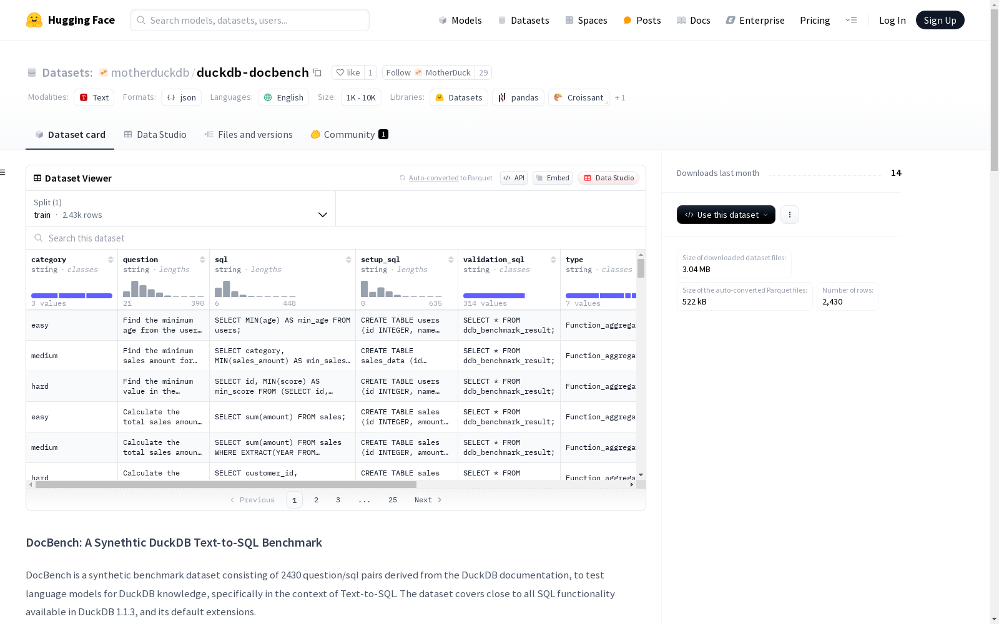Open the Use this dataset dropdown
This screenshot has width=999, height=624.
tap(726, 215)
